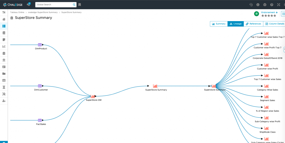The height and width of the screenshot is (143, 285).
Task: Click the Segment Sales label text
Action: click(267, 100)
